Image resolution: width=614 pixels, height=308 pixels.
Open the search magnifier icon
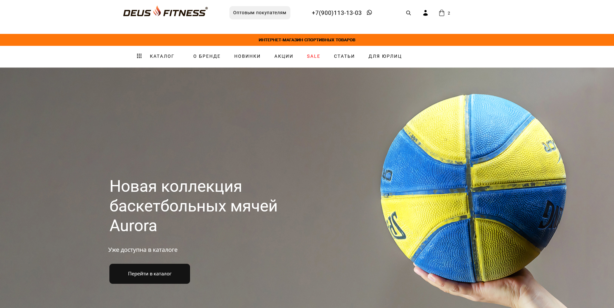tap(408, 13)
